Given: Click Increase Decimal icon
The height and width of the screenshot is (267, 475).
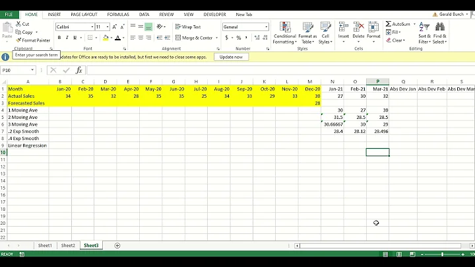Looking at the screenshot, I should [257, 38].
